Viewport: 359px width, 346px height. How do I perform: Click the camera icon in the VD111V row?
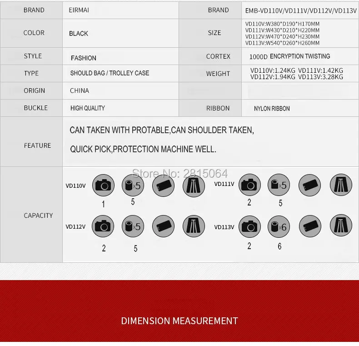pos(249,185)
